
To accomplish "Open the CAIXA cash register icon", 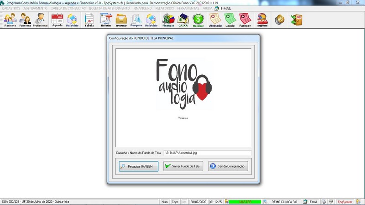I will click(x=183, y=20).
